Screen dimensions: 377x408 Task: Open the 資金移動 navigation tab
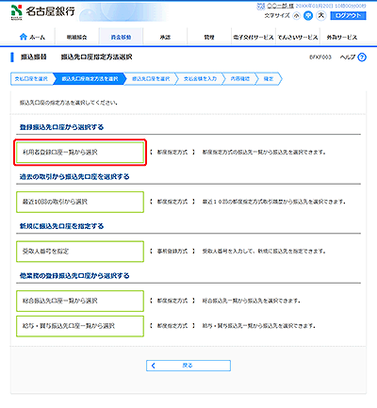click(121, 37)
